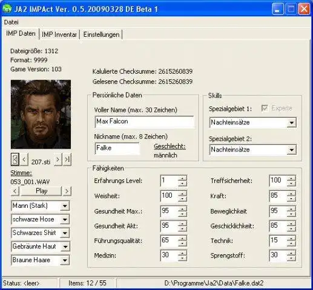The image size is (313, 290).
Task: Close the JA2 IMPAct window
Action: (x=304, y=9)
